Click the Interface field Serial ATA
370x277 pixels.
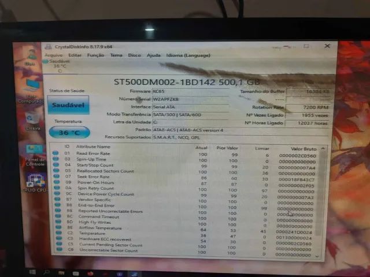click(190, 107)
